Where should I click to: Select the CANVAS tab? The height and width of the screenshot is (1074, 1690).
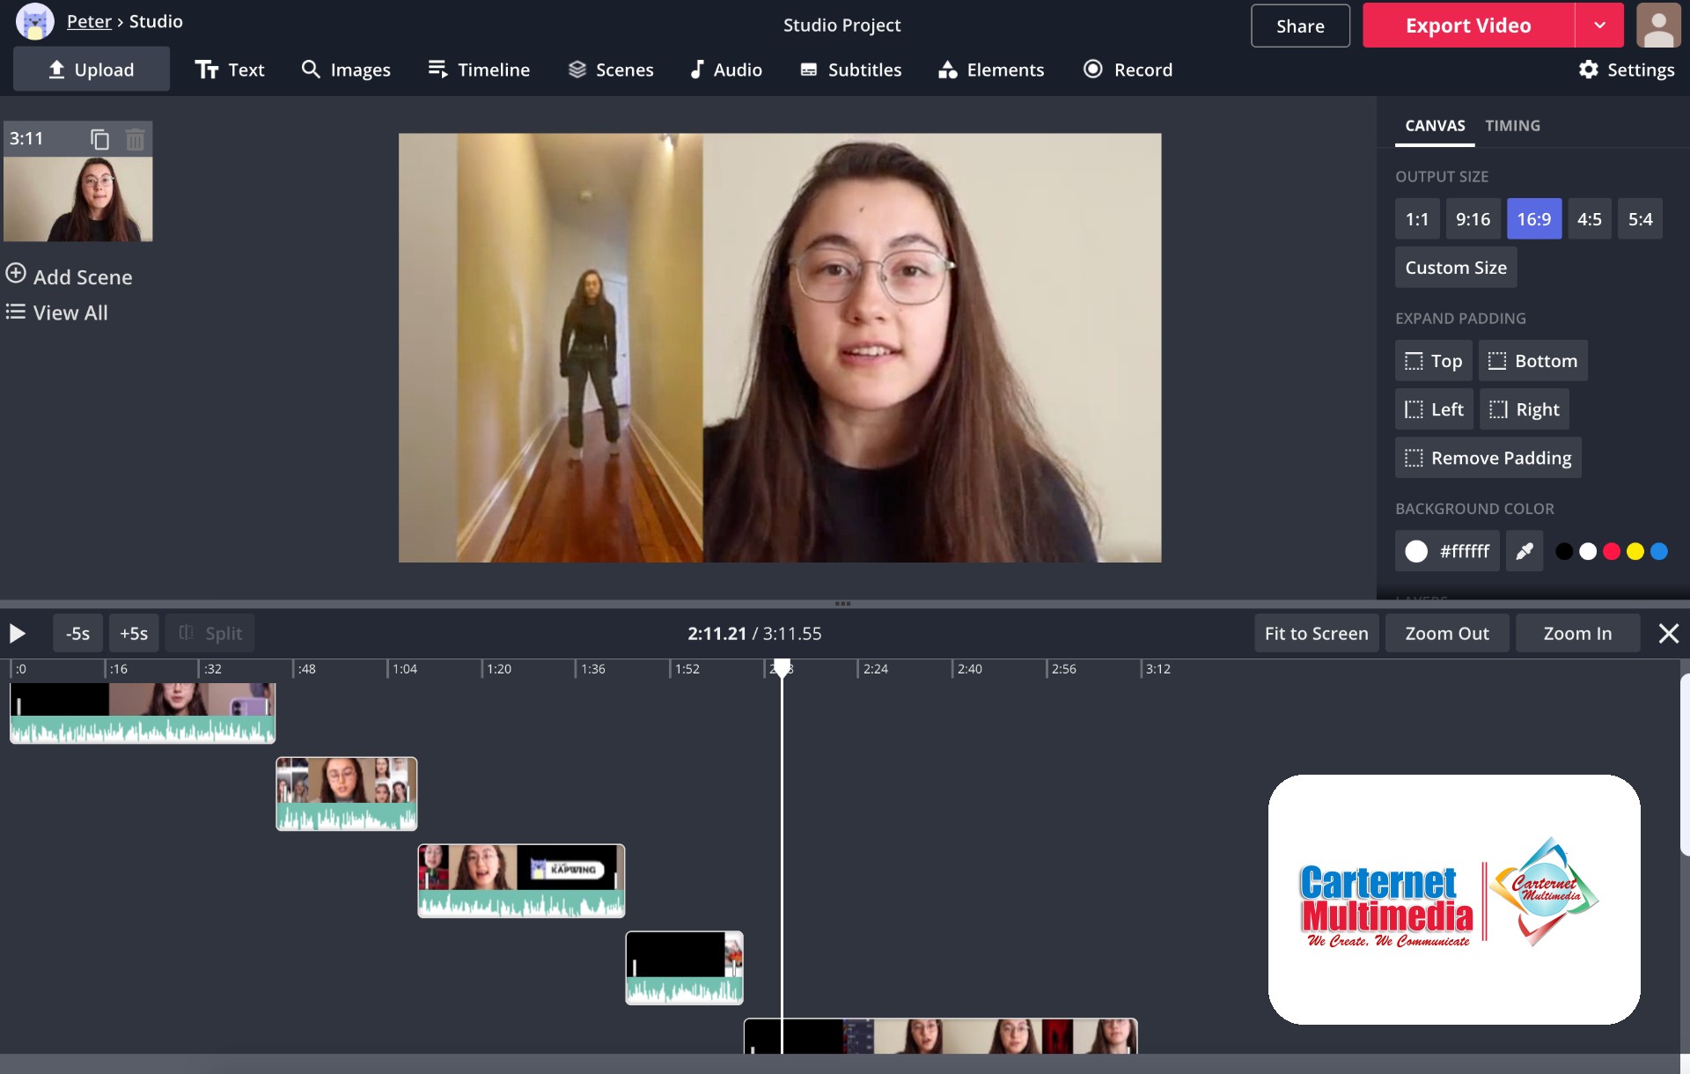pyautogui.click(x=1435, y=125)
